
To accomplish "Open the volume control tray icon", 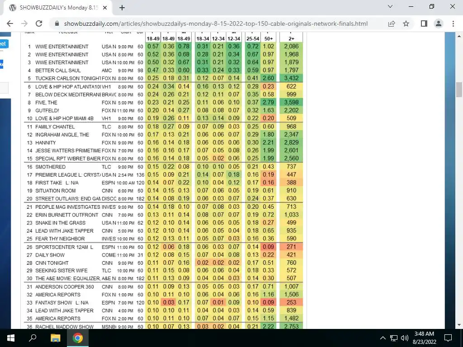I will pyautogui.click(x=404, y=338).
